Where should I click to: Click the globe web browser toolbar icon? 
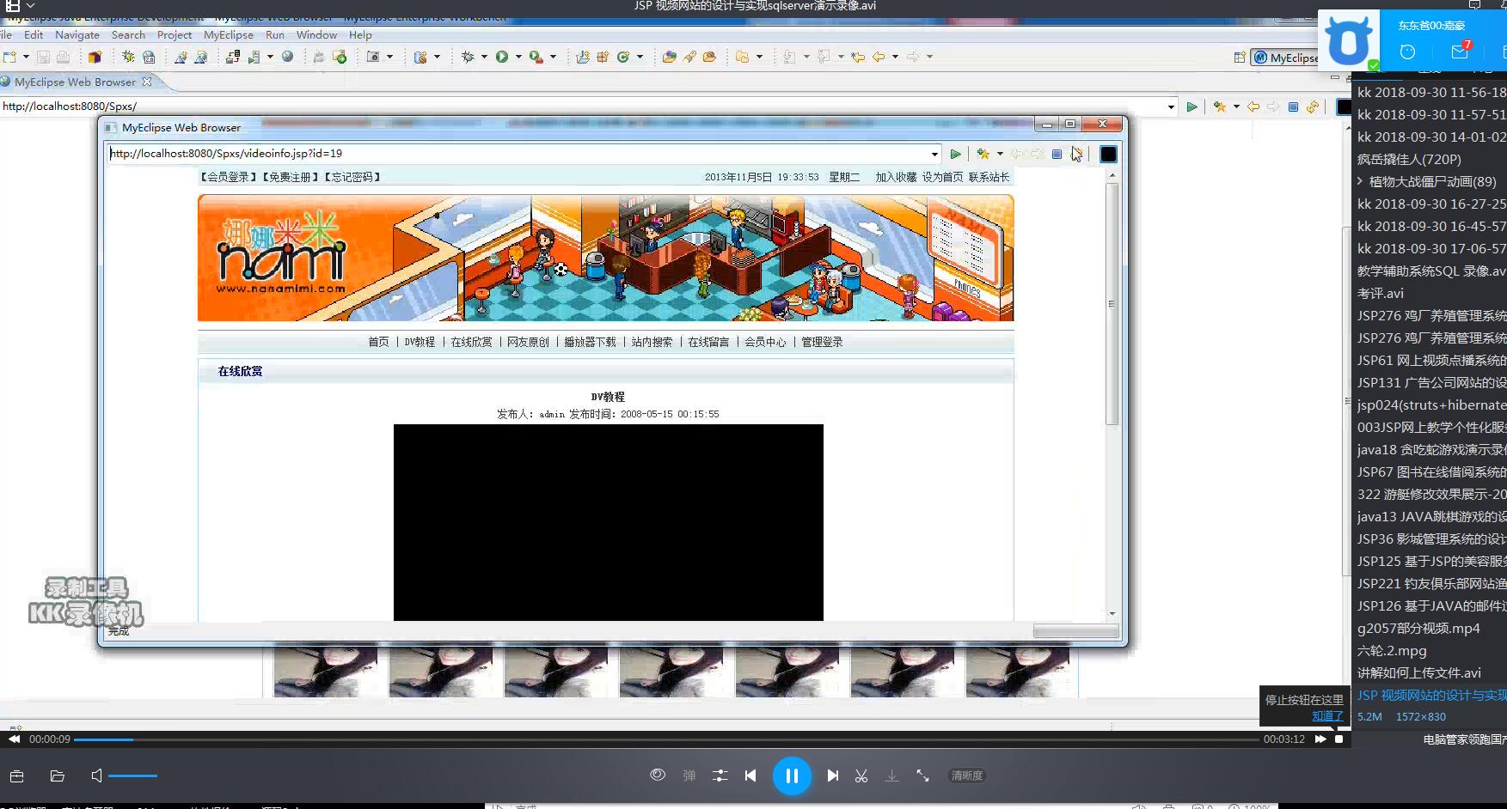coord(288,57)
